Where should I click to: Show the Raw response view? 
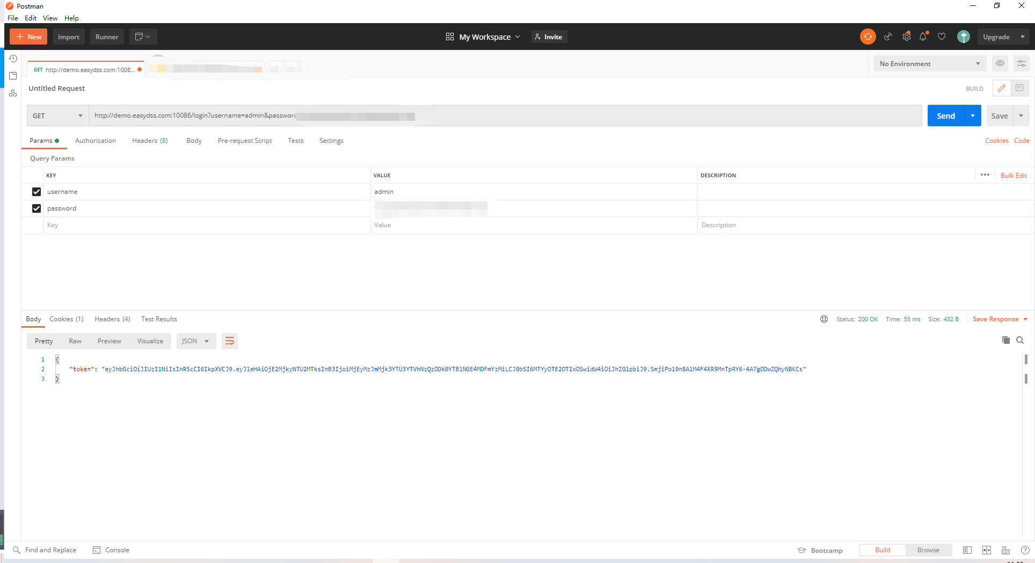(x=75, y=341)
